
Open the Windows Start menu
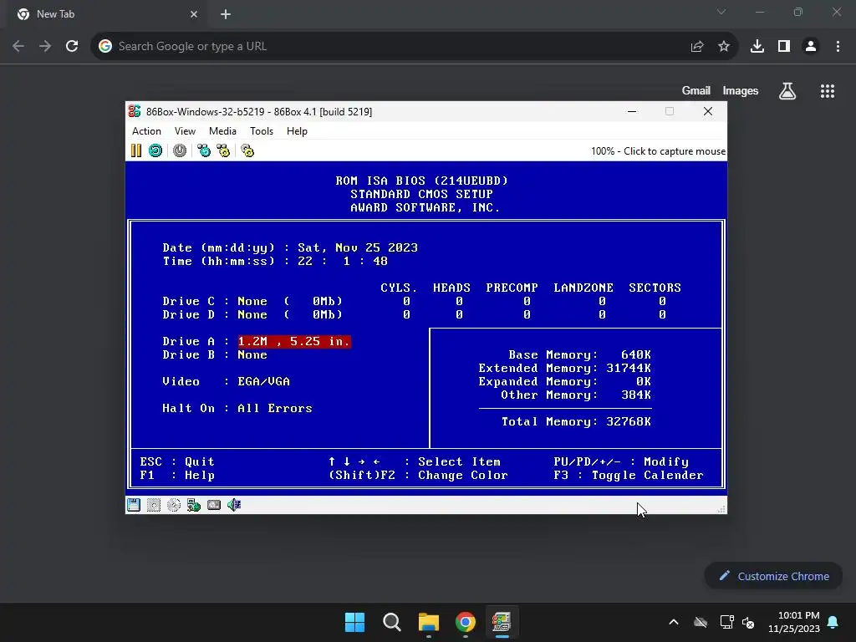[354, 622]
